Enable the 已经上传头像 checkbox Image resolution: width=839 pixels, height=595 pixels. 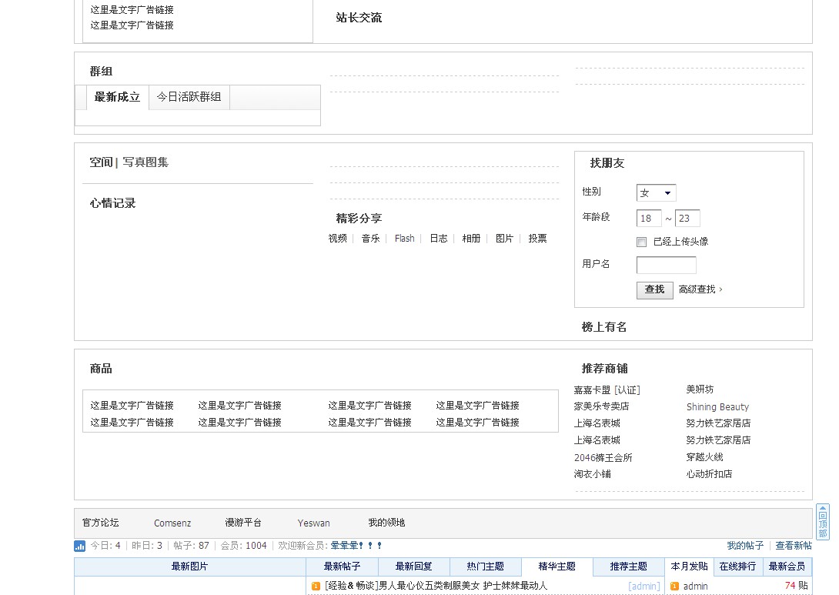[x=641, y=242]
